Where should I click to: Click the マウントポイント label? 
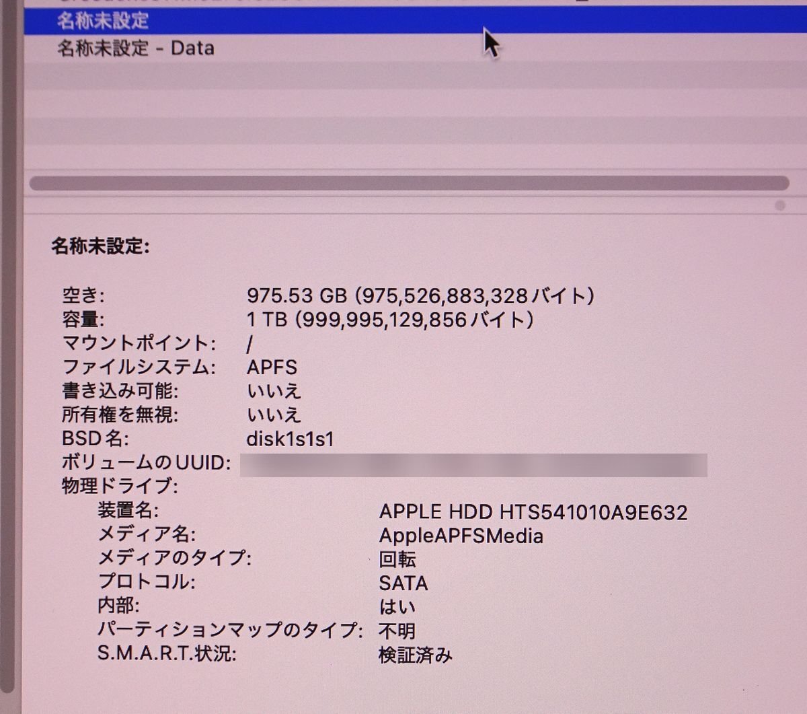(139, 343)
